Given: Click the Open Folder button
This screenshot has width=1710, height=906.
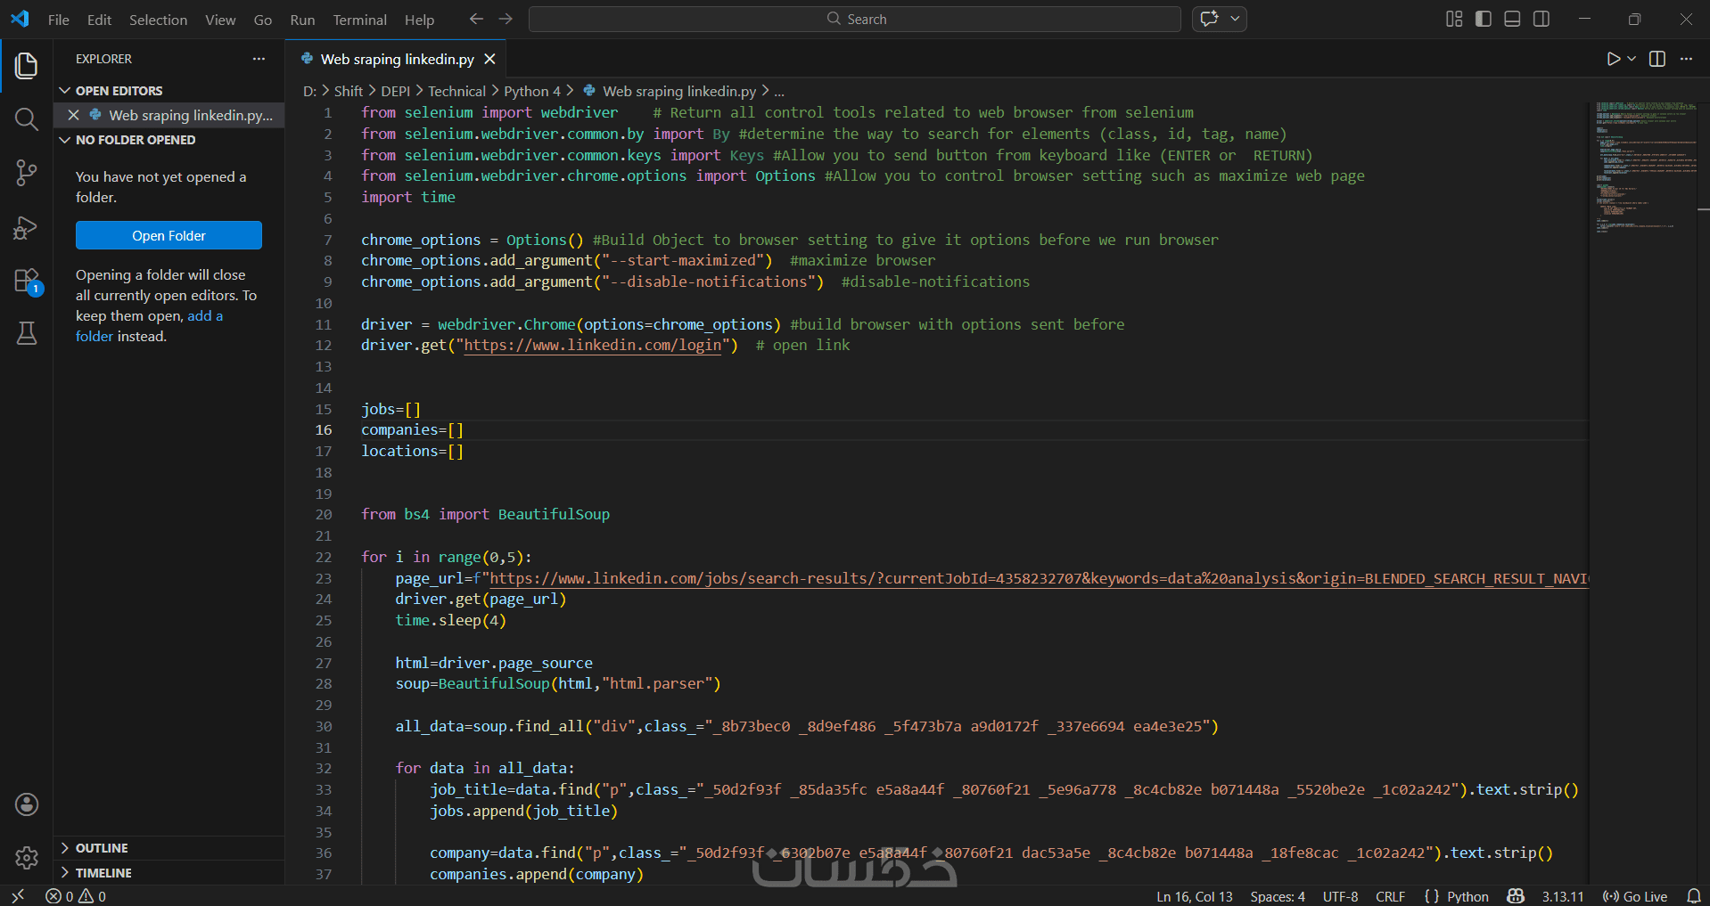Looking at the screenshot, I should [169, 235].
